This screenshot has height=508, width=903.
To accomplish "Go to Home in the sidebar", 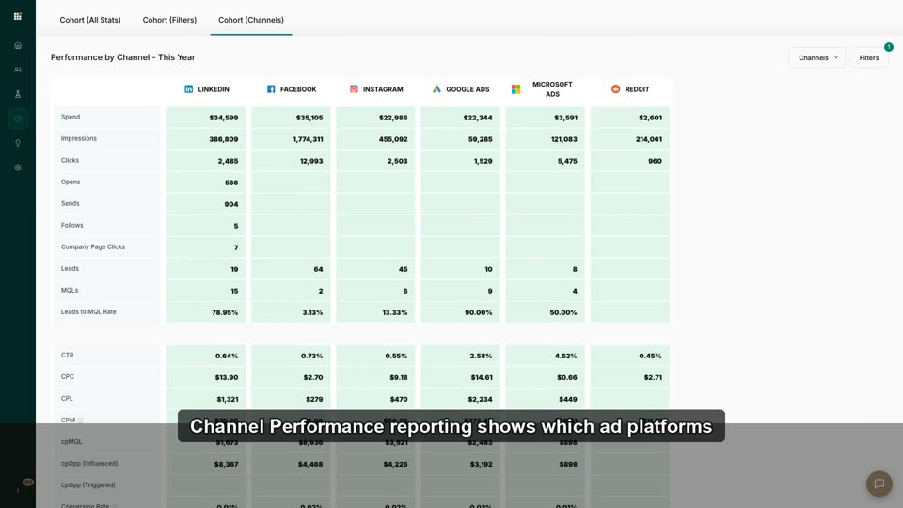I will click(18, 45).
